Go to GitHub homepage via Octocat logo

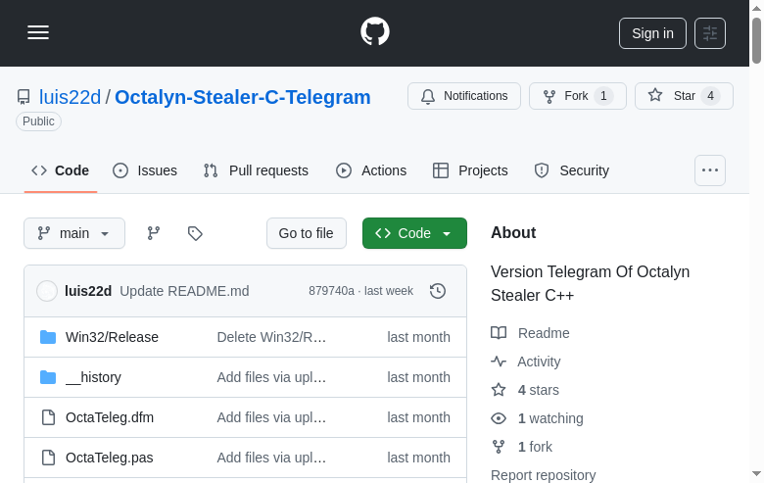pyautogui.click(x=375, y=31)
